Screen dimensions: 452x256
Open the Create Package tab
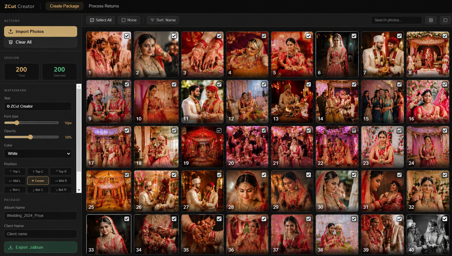click(x=65, y=6)
